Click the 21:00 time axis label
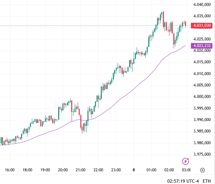The height and width of the screenshot is (184, 215). tap(80, 170)
